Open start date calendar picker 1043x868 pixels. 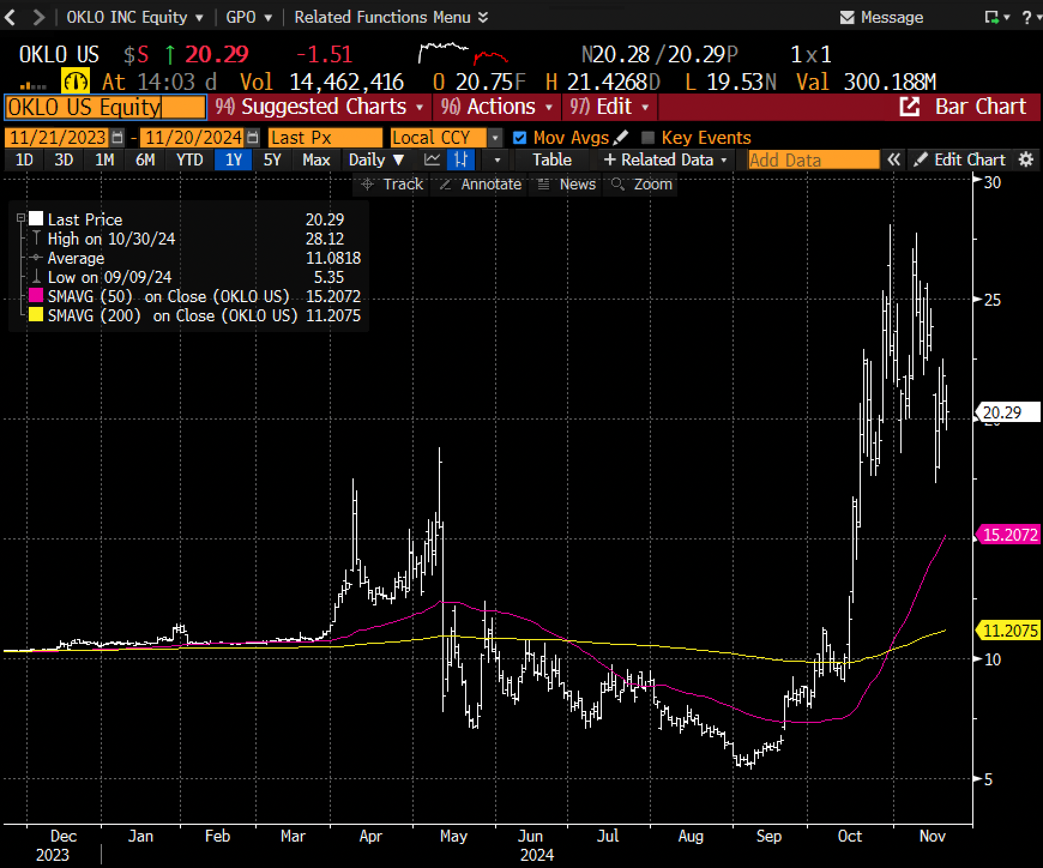[117, 138]
